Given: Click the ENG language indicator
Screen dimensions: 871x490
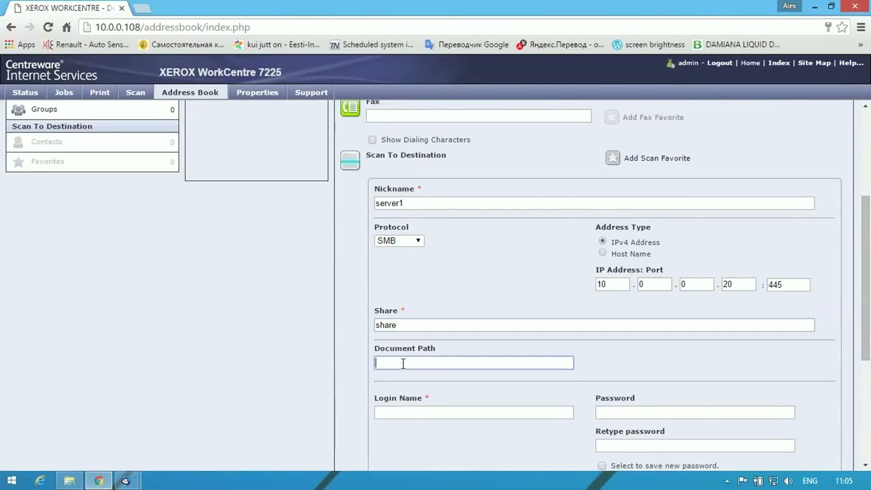Looking at the screenshot, I should [x=810, y=481].
